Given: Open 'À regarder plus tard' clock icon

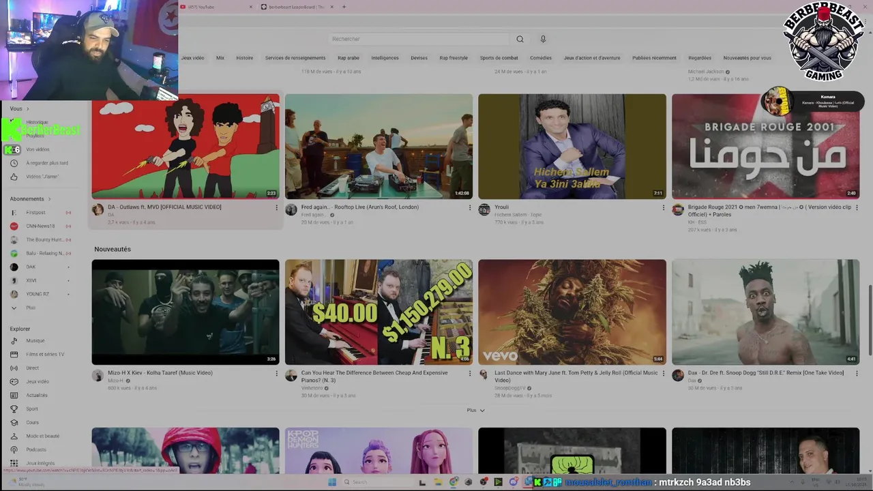Looking at the screenshot, I should (14, 163).
